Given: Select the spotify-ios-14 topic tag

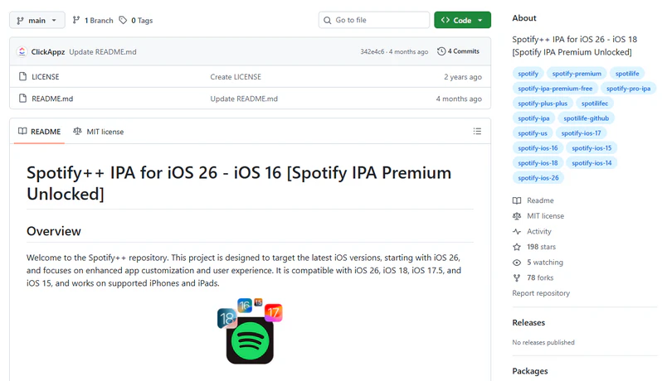Looking at the screenshot, I should (591, 163).
